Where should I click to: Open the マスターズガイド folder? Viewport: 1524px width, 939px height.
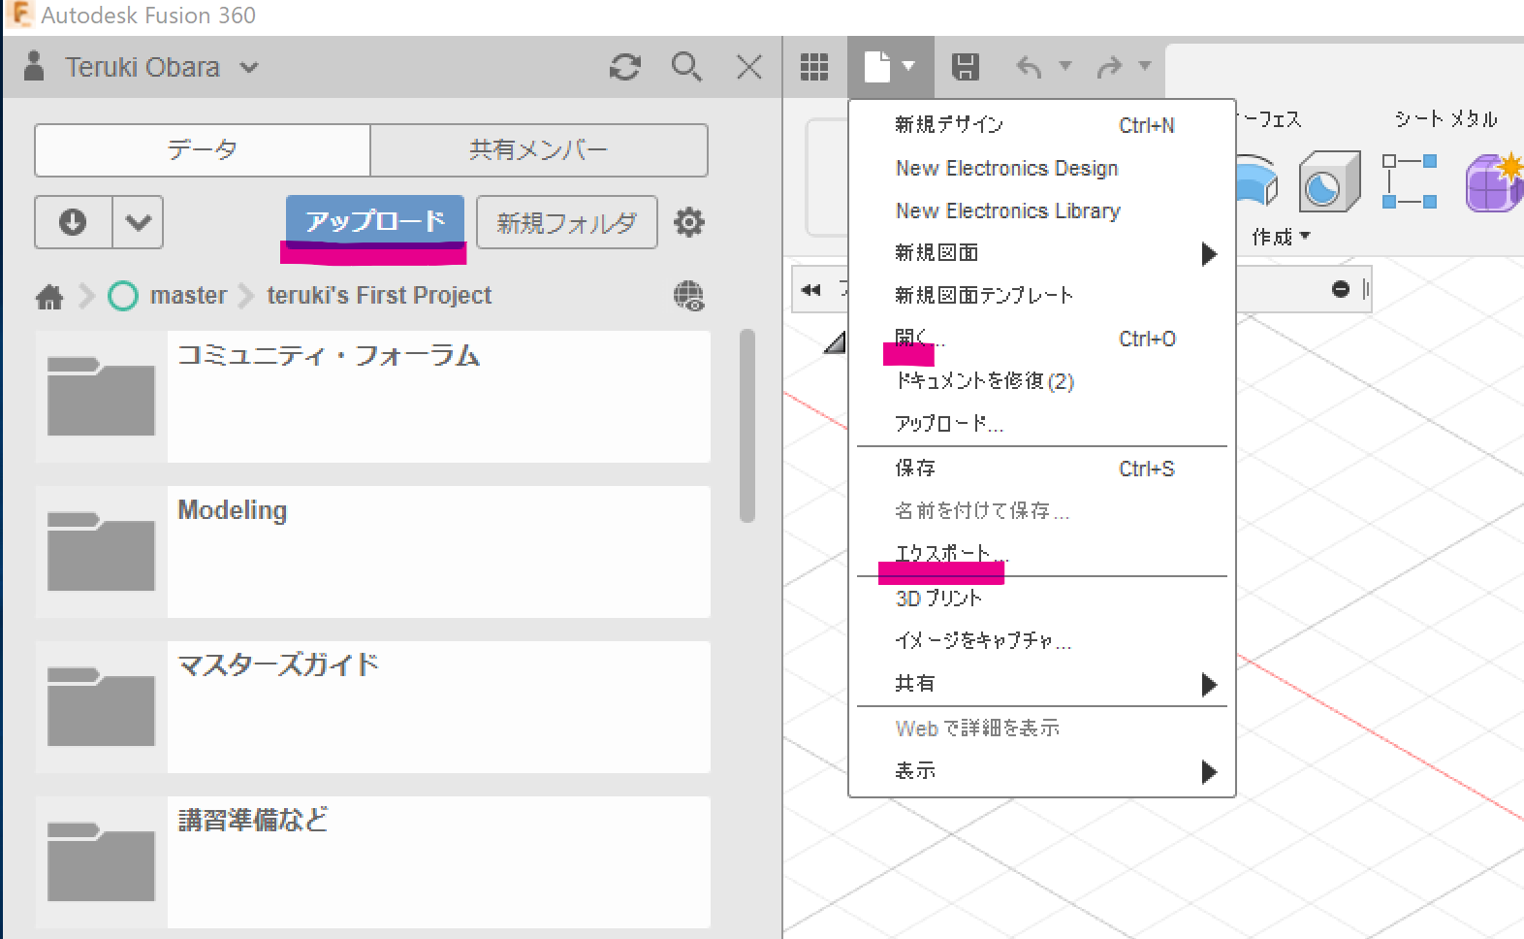tap(373, 707)
